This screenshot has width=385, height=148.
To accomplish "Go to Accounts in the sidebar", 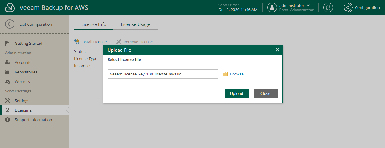I will pyautogui.click(x=23, y=62).
